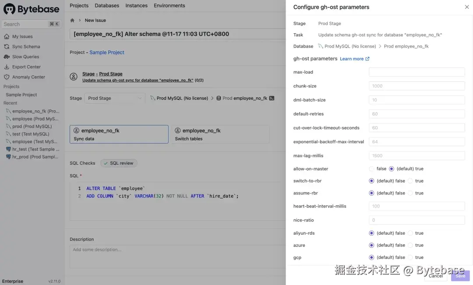Screen dimensions: 473x285
Task: Open SQL terminal icon next to employee_no_fk
Action: (x=272, y=98)
